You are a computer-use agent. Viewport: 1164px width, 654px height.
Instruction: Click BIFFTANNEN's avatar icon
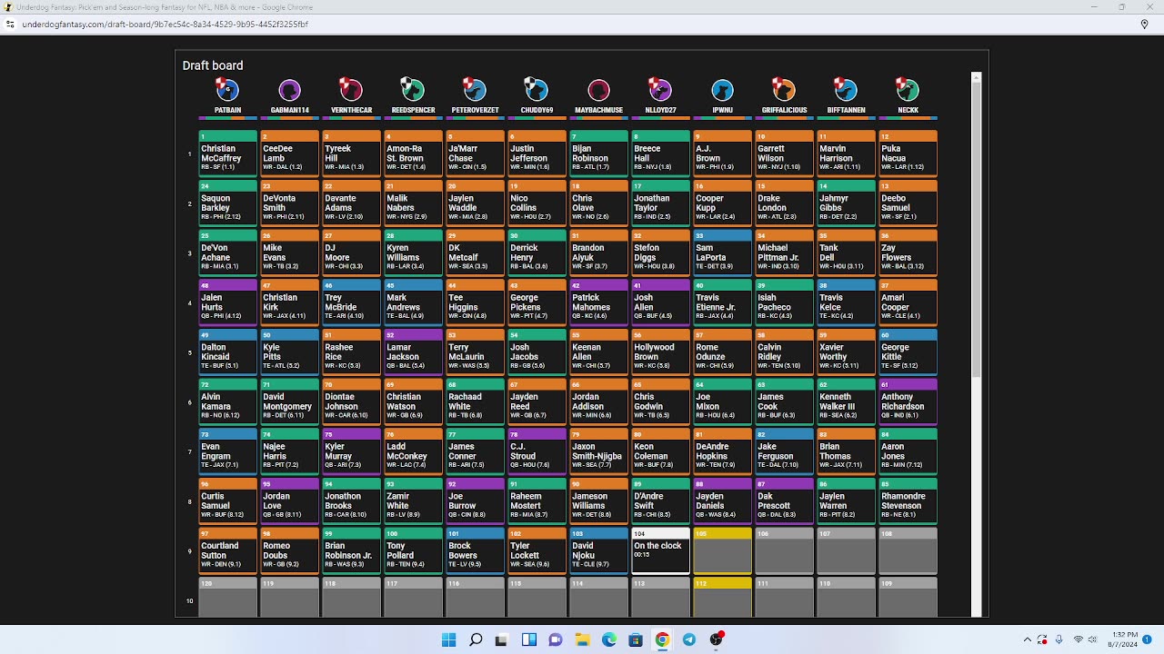click(846, 90)
